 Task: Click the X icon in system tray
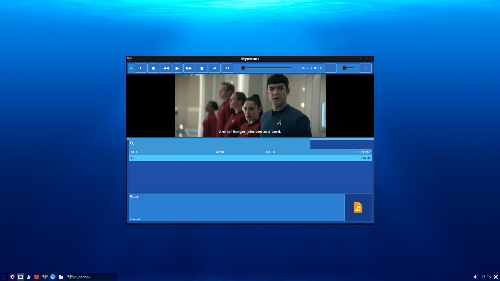(496, 277)
